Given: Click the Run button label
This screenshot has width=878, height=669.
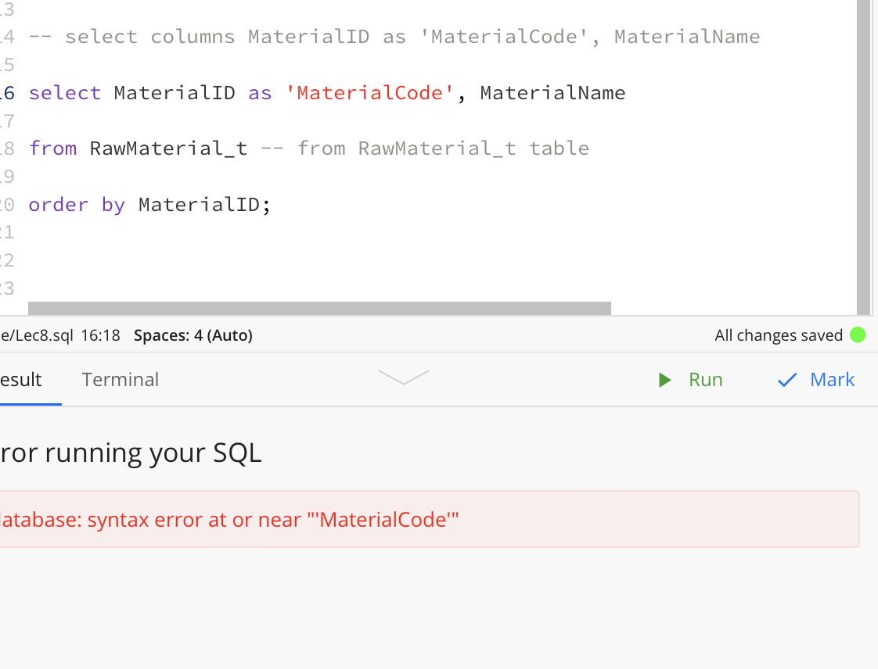Looking at the screenshot, I should click(706, 380).
